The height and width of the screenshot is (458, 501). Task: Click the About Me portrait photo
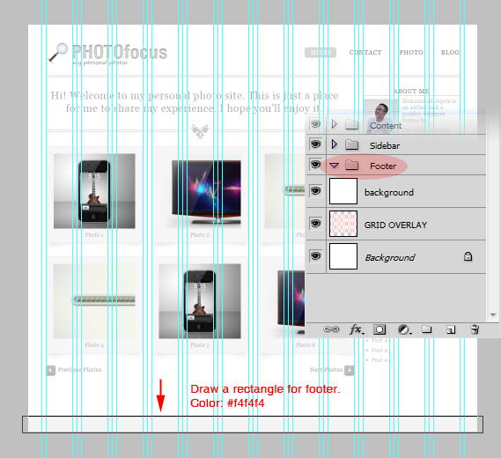coord(381,115)
